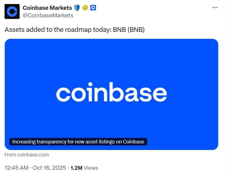Screen dimensions: 225x173
Task: Click the gold verified checkmark badge
Action: [85, 8]
